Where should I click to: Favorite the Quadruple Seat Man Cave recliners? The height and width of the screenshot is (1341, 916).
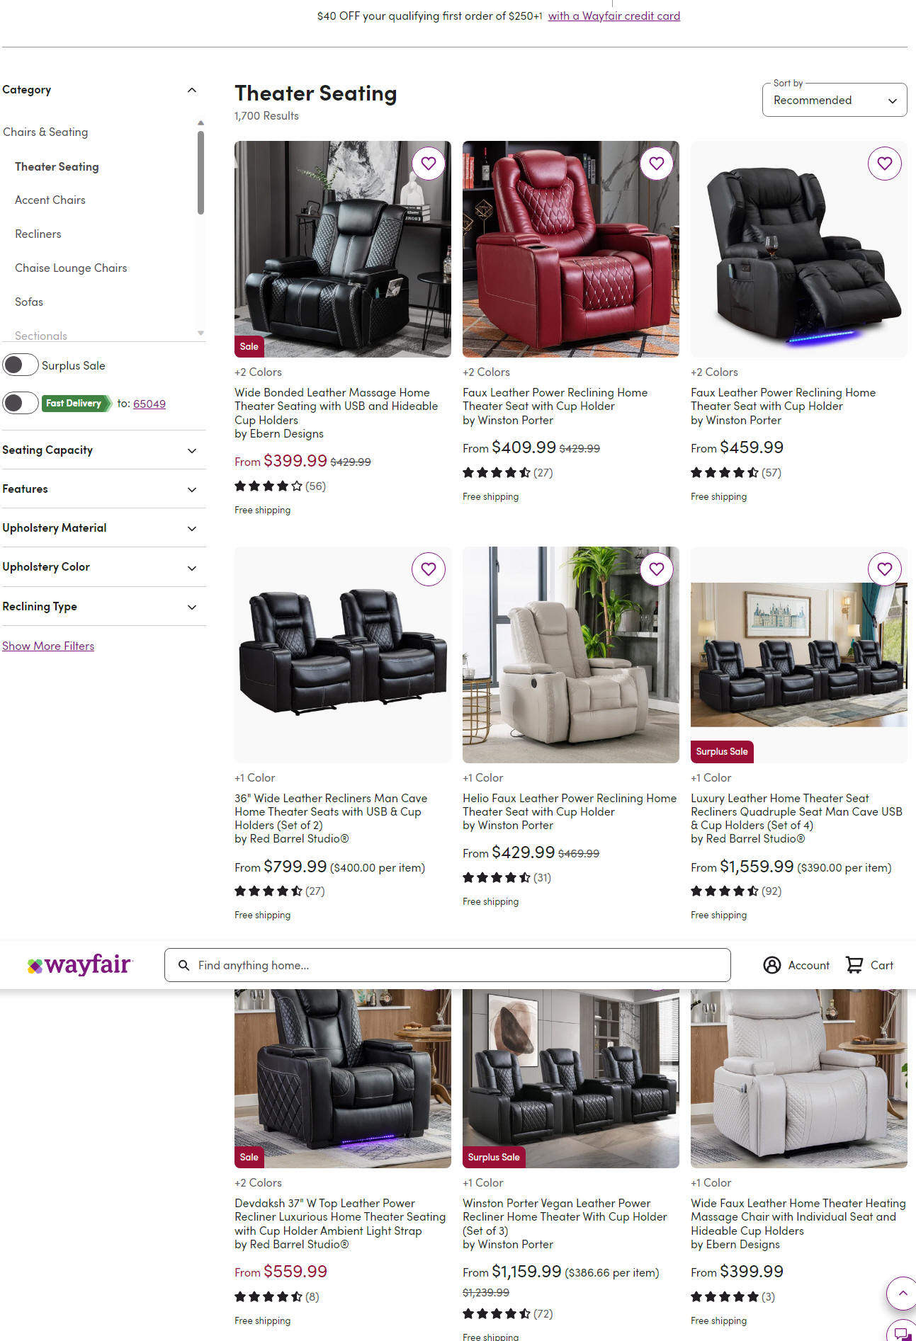[885, 569]
